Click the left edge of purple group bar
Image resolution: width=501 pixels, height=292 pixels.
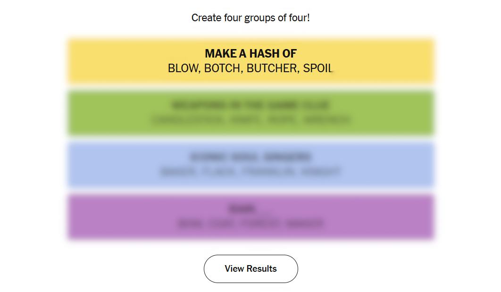[72, 217]
